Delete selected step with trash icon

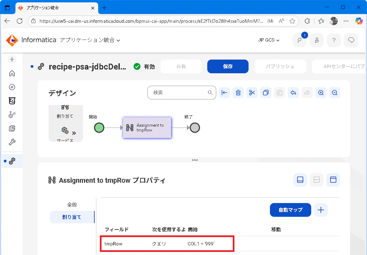click(238, 93)
